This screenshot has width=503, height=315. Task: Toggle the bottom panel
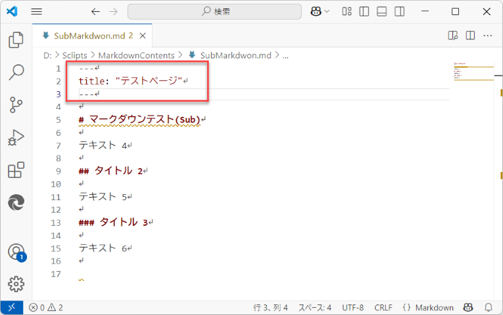pyautogui.click(x=382, y=12)
